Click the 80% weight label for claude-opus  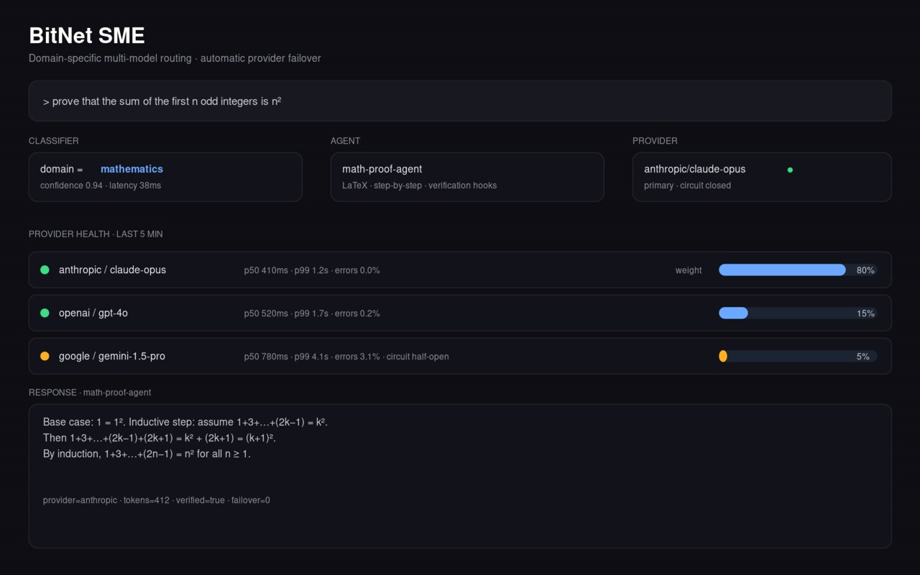pos(865,270)
